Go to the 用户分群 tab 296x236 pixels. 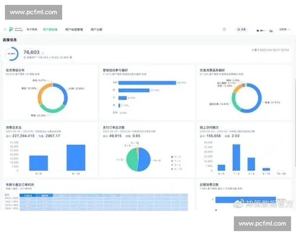97,29
